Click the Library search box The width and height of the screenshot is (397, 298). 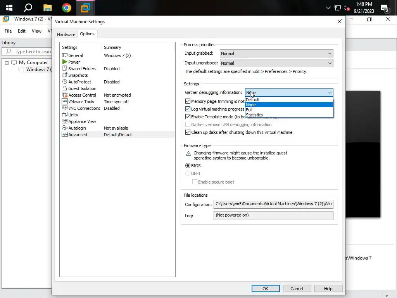(27, 52)
